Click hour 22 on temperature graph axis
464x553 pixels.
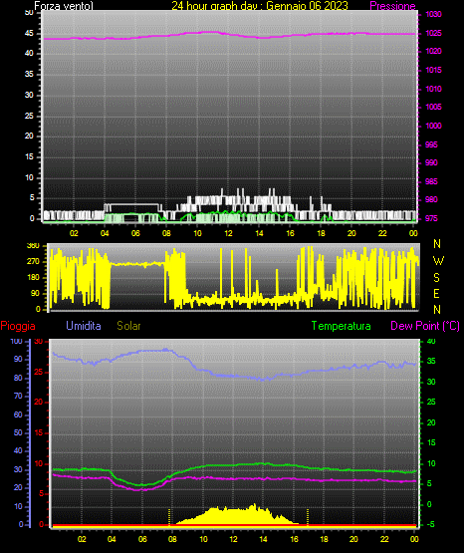(x=384, y=539)
